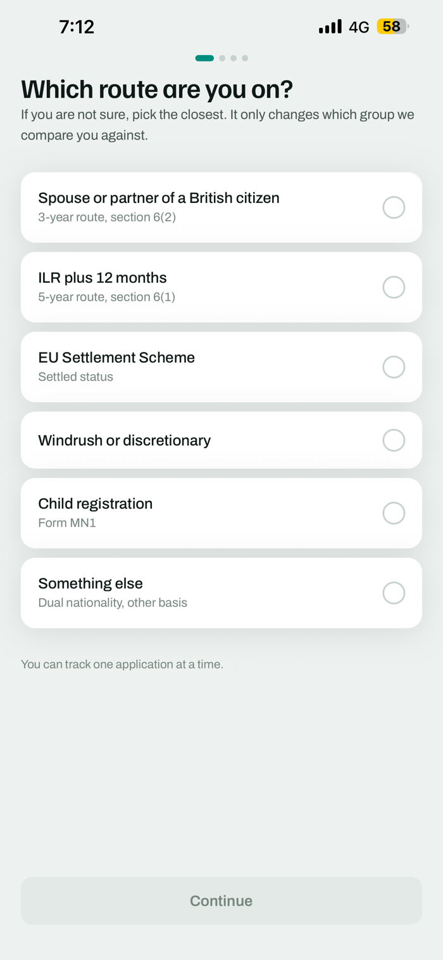This screenshot has height=960, width=443.
Task: Choose EU Settlement Scheme radio button
Action: coord(394,367)
